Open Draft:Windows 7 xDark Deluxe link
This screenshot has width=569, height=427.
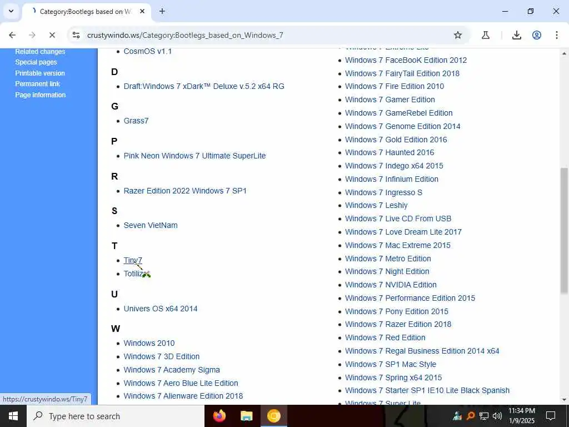(x=204, y=86)
